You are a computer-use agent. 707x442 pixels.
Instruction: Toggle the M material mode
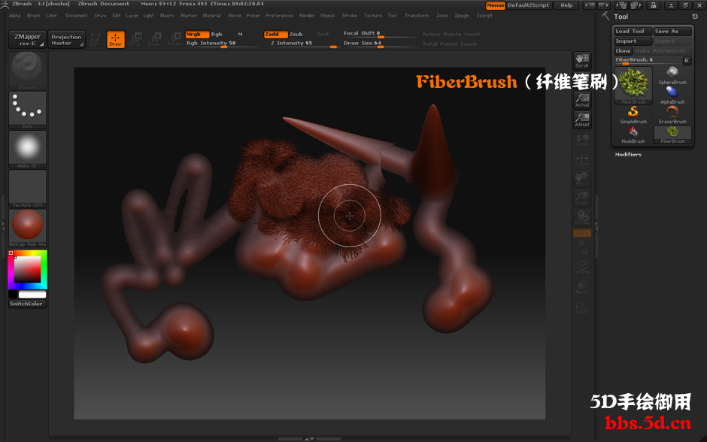point(241,35)
